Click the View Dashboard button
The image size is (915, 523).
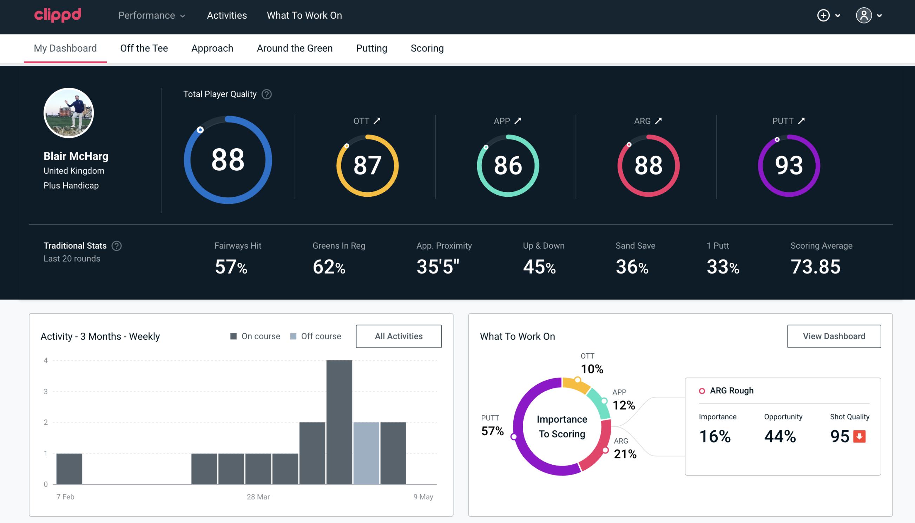tap(833, 336)
